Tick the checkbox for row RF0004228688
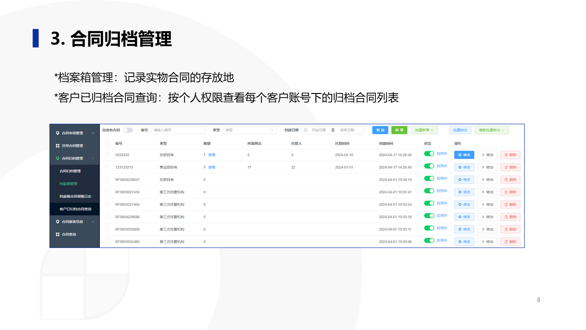 [107, 216]
